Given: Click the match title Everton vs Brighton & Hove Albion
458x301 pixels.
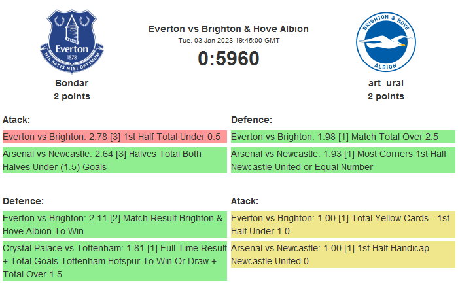Looking at the screenshot, I should [x=228, y=29].
